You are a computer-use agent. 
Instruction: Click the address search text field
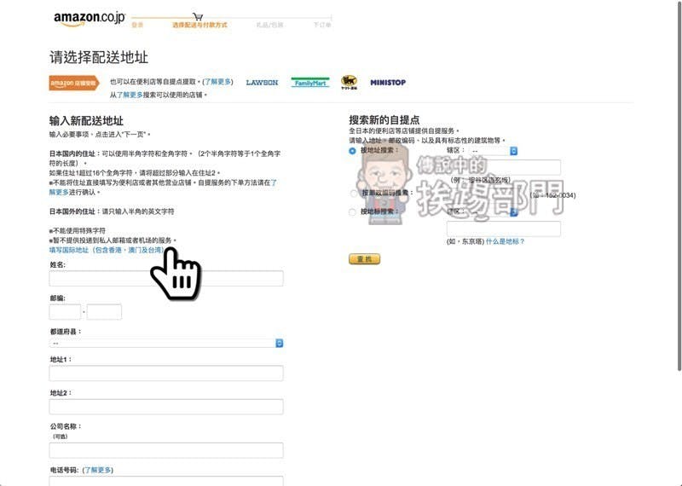click(504, 167)
